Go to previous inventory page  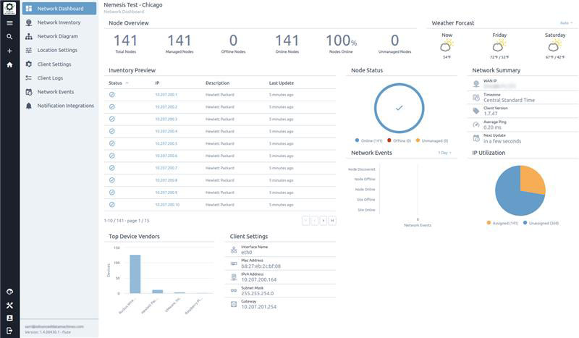pyautogui.click(x=314, y=221)
